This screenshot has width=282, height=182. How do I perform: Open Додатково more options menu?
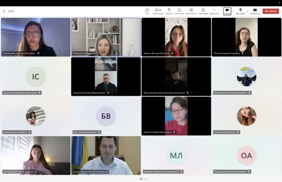(214, 11)
